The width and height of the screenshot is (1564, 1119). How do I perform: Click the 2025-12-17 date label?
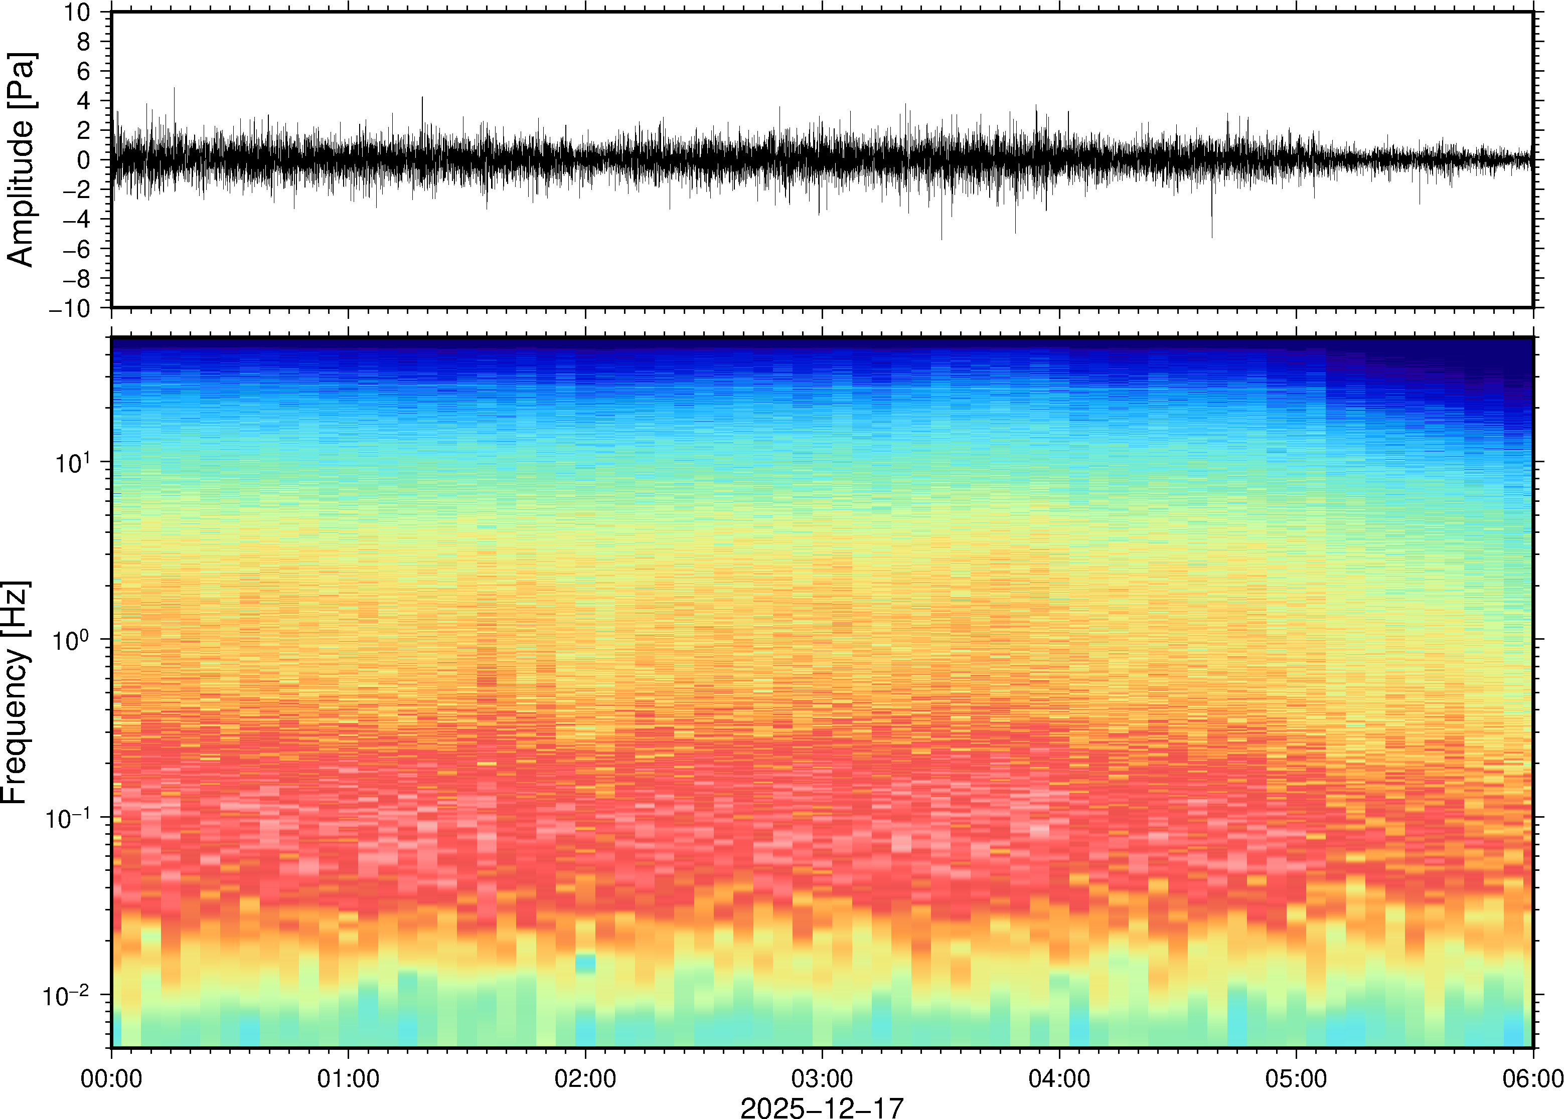pos(822,1107)
